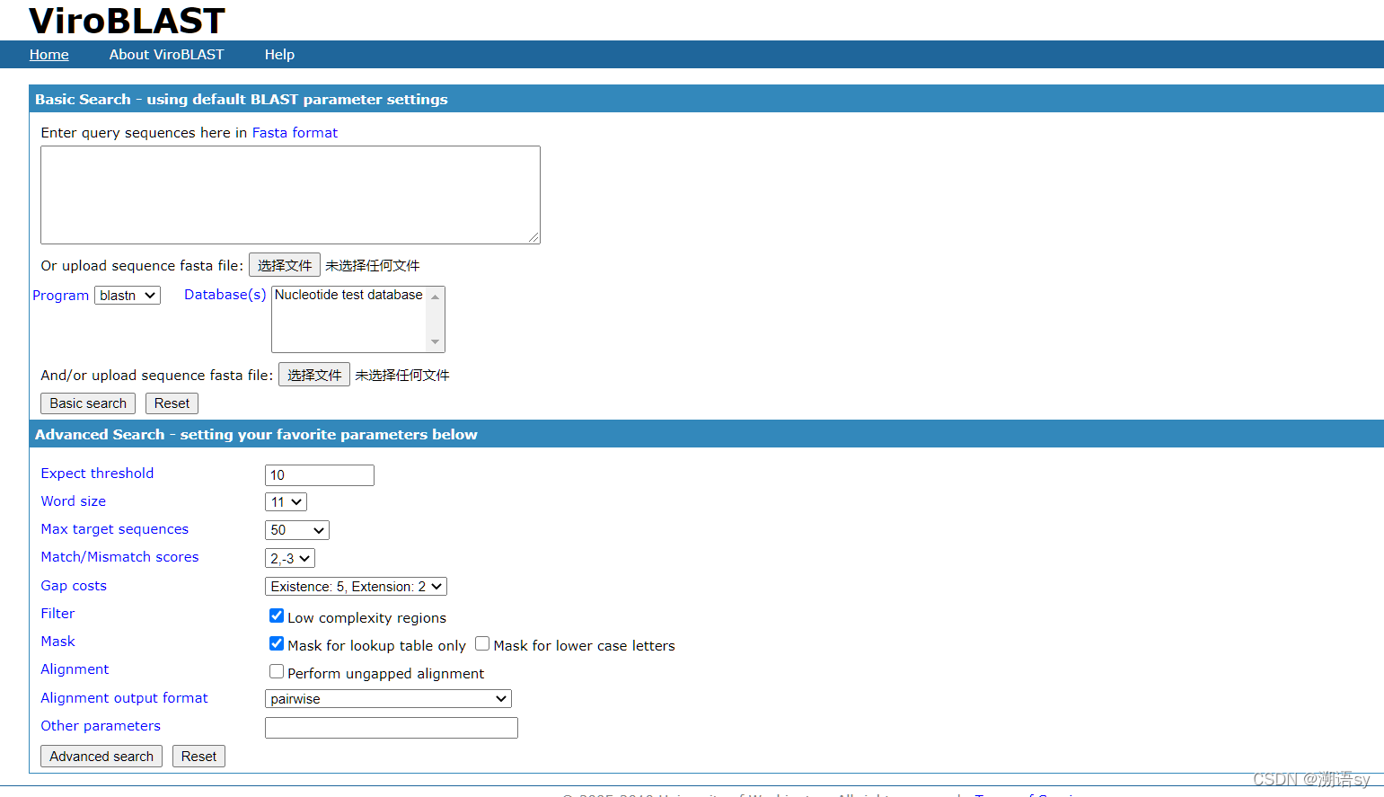This screenshot has height=797, width=1384.
Task: Click inside the query sequences text area
Action: point(290,195)
